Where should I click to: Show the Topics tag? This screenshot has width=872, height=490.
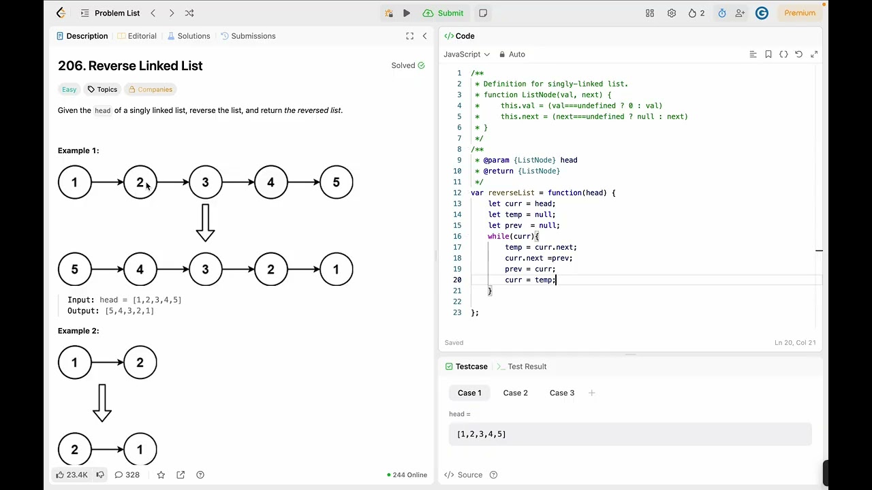pos(102,89)
